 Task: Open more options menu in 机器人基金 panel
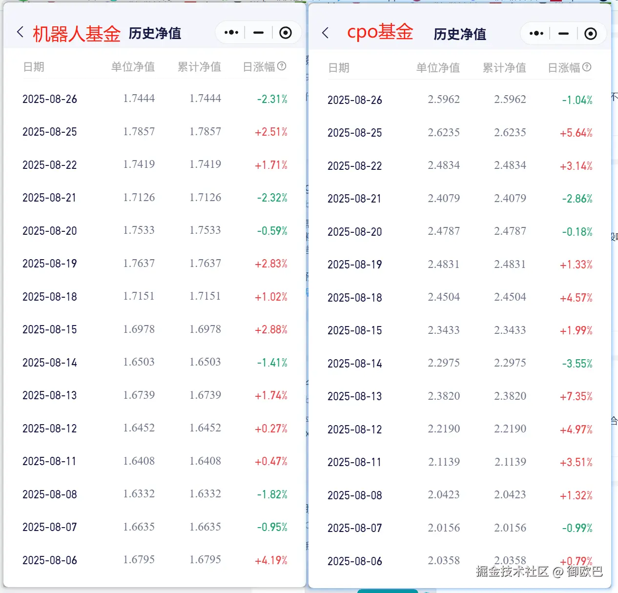pos(231,33)
